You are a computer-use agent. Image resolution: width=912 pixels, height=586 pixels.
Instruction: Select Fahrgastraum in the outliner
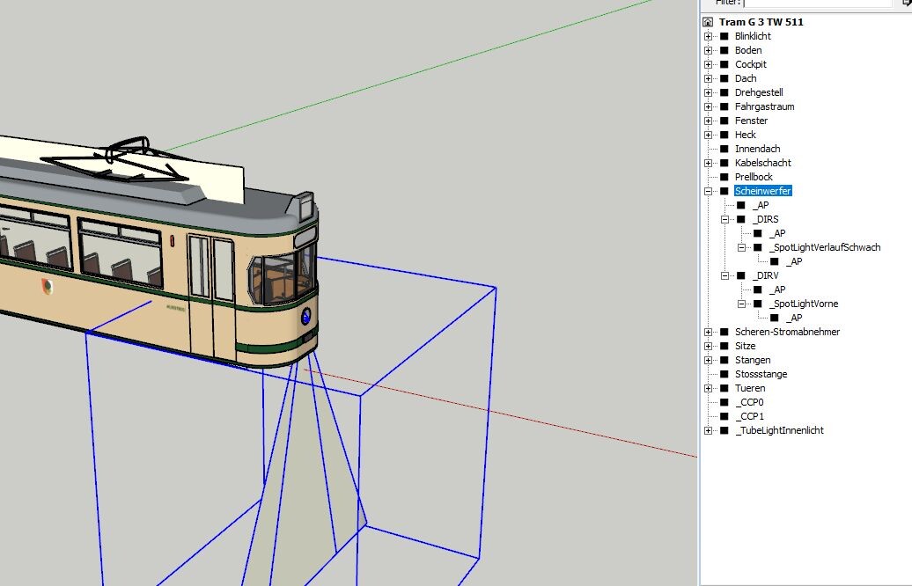pos(764,106)
